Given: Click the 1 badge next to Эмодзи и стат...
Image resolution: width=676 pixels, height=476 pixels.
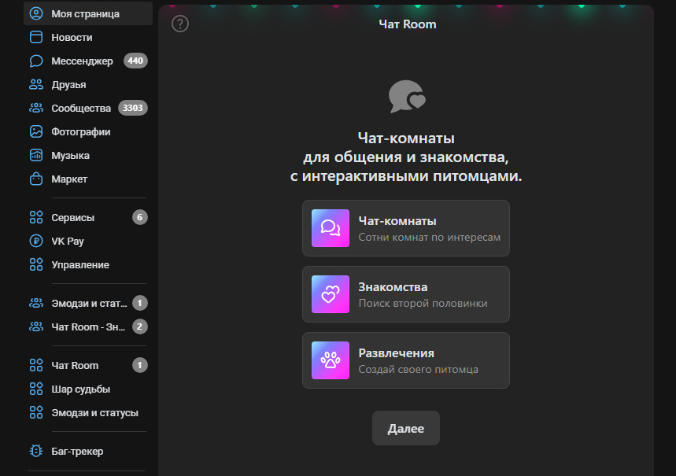Looking at the screenshot, I should coord(139,303).
